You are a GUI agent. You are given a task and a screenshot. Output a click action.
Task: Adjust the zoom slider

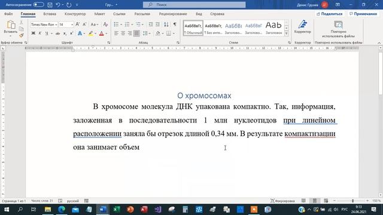point(352,201)
